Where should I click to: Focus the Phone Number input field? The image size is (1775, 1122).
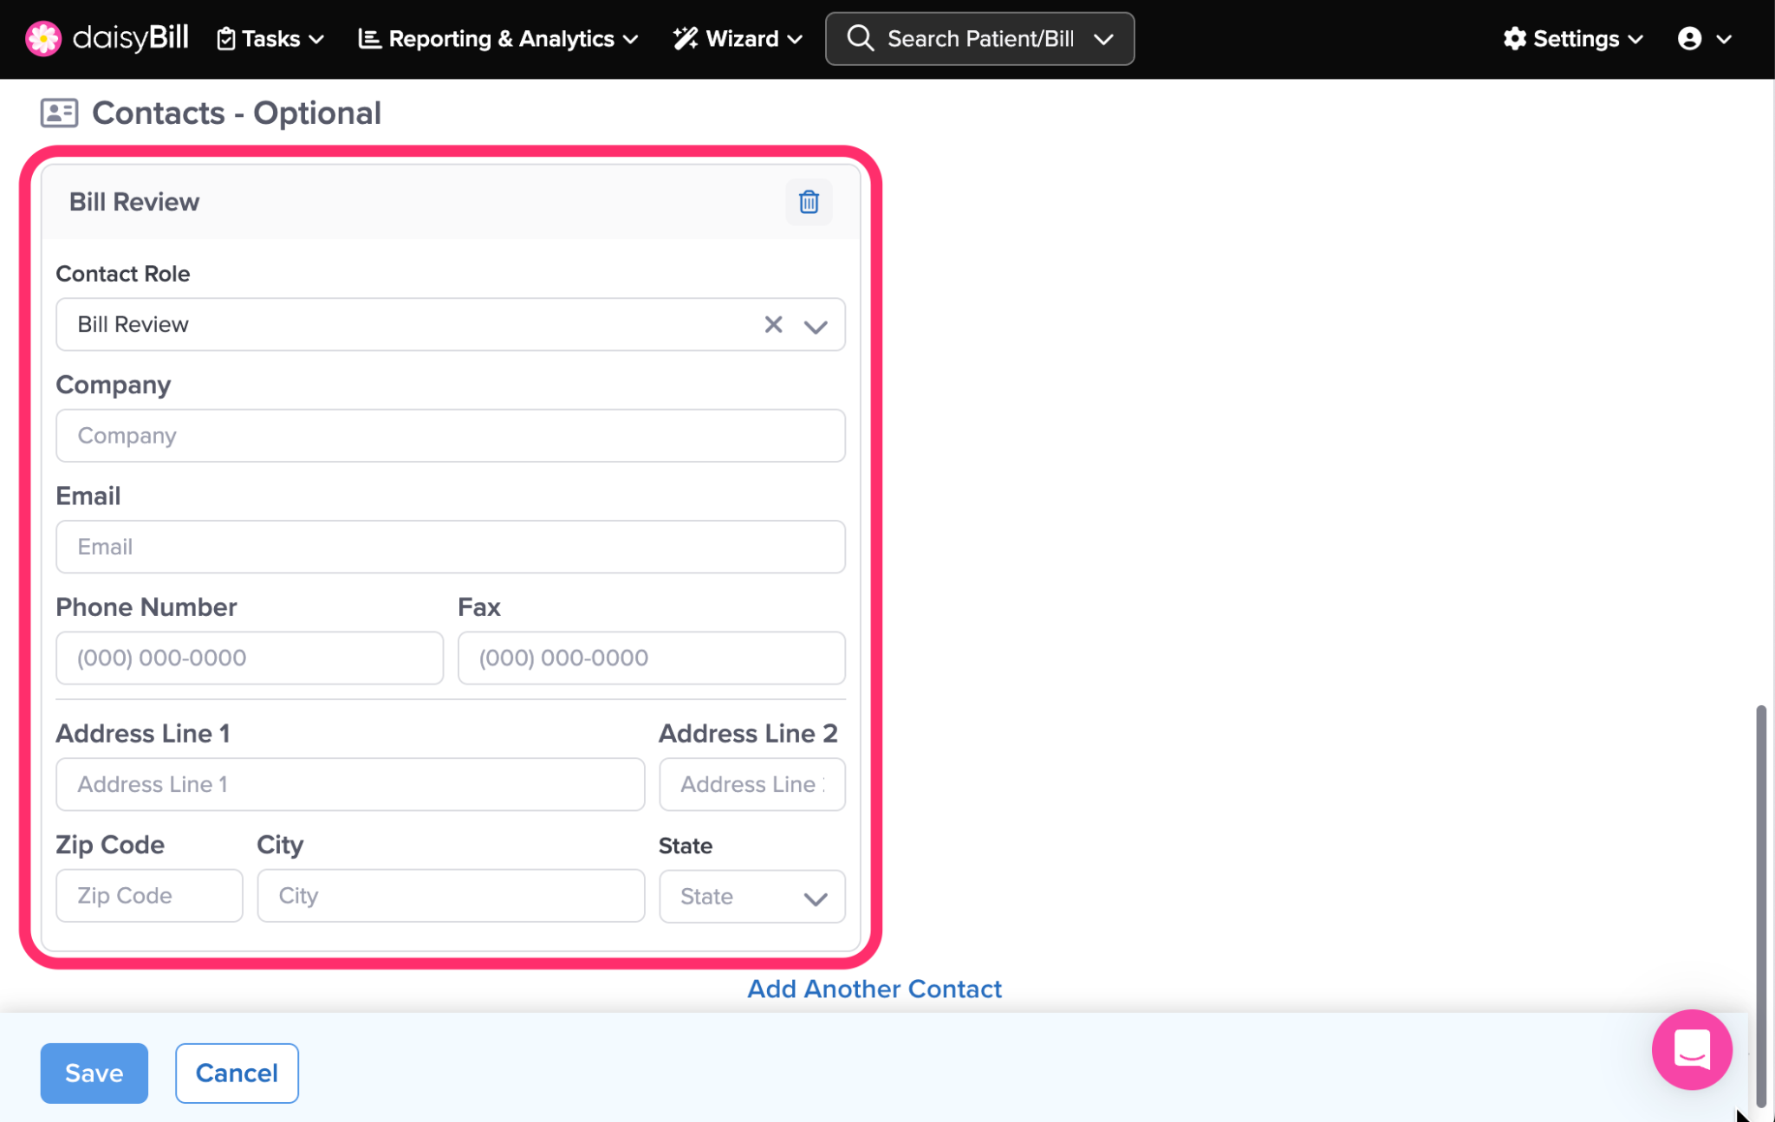tap(249, 658)
